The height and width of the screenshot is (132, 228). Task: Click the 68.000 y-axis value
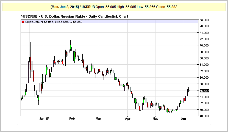(x=204, y=52)
